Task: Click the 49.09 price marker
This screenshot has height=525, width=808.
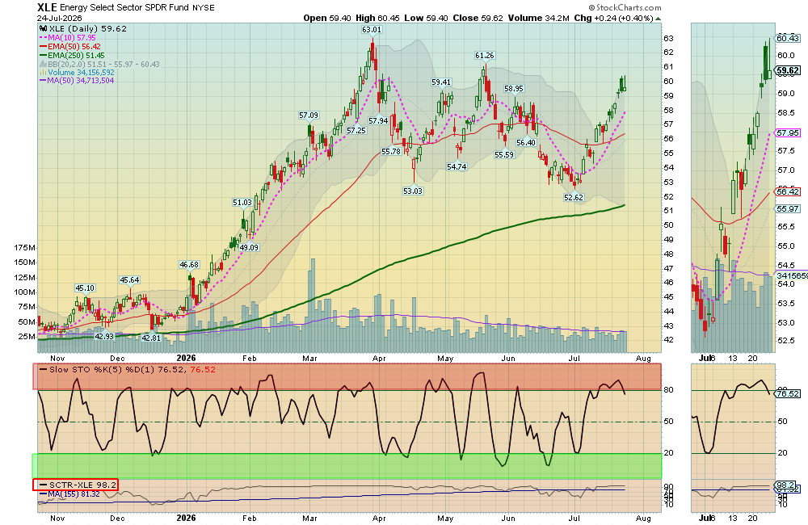Action: 249,247
